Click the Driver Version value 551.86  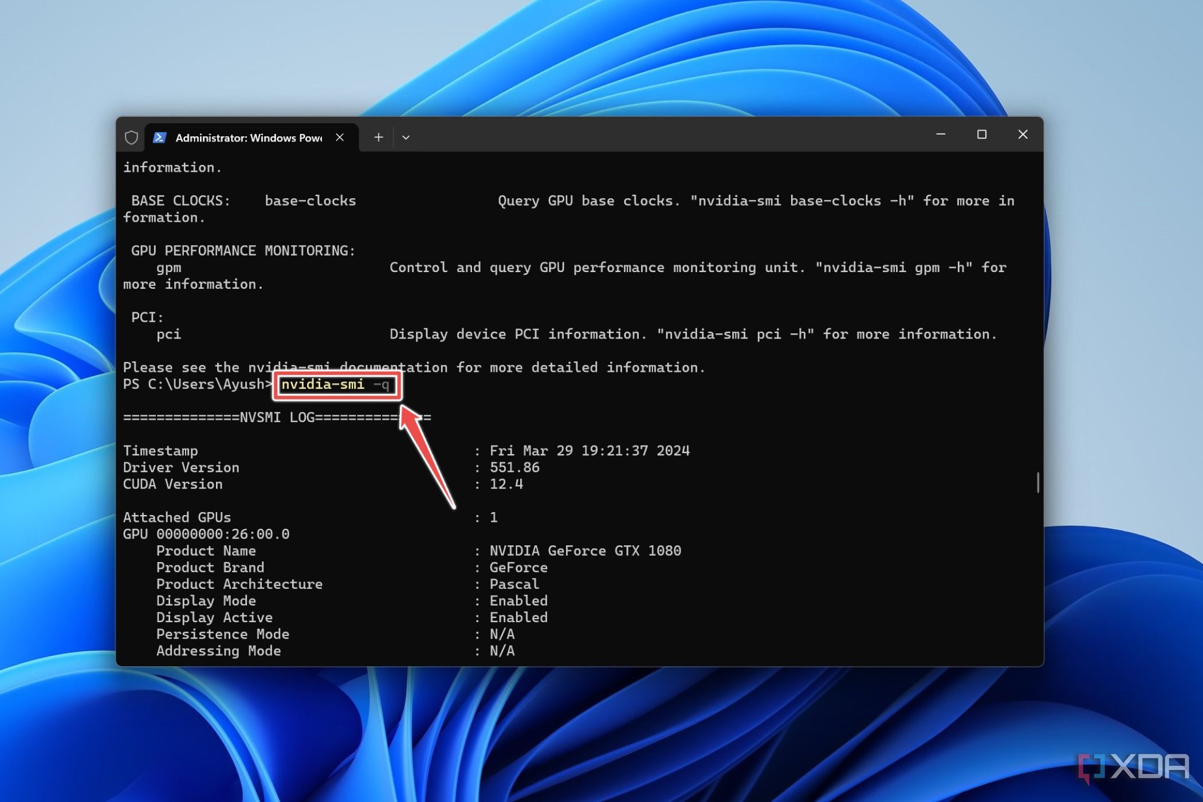514,467
